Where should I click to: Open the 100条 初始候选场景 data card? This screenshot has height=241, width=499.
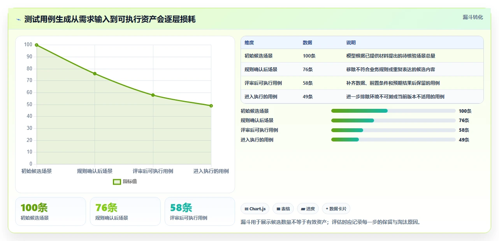(x=51, y=211)
